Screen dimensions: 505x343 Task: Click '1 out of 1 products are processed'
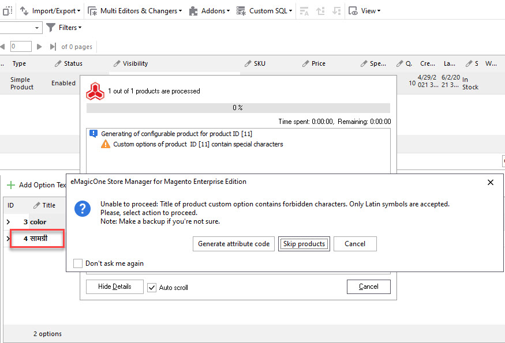click(154, 91)
